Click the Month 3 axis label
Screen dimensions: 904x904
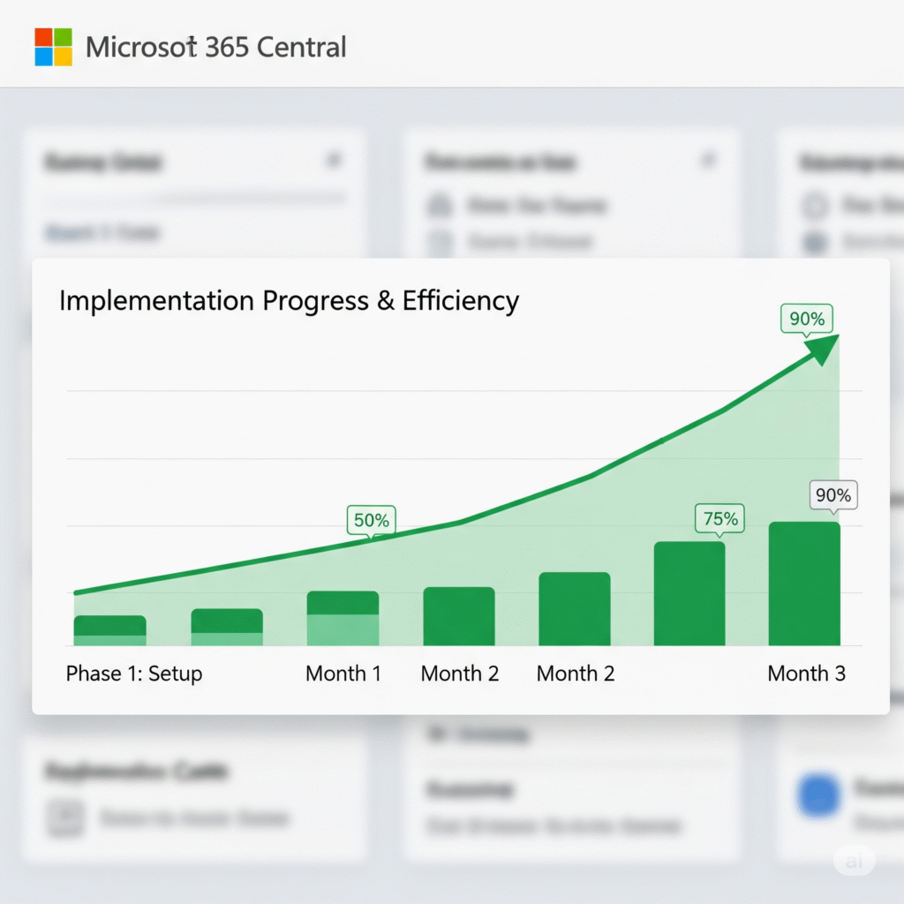click(807, 674)
